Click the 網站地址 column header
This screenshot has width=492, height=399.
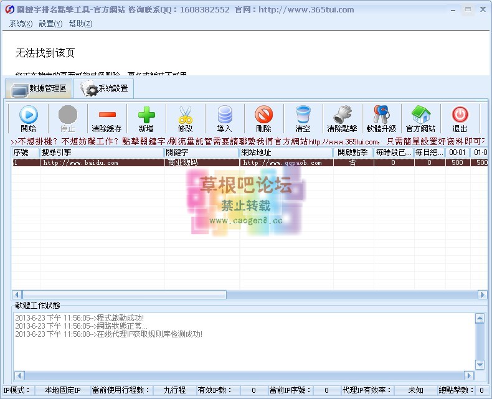tap(286, 153)
